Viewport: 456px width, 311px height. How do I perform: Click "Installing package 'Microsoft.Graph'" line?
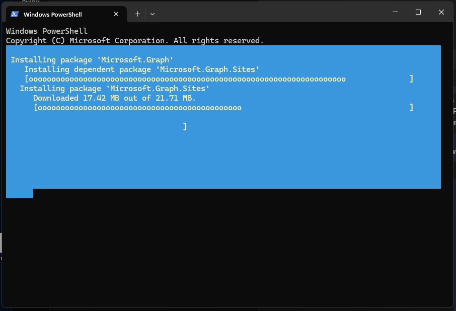[92, 60]
